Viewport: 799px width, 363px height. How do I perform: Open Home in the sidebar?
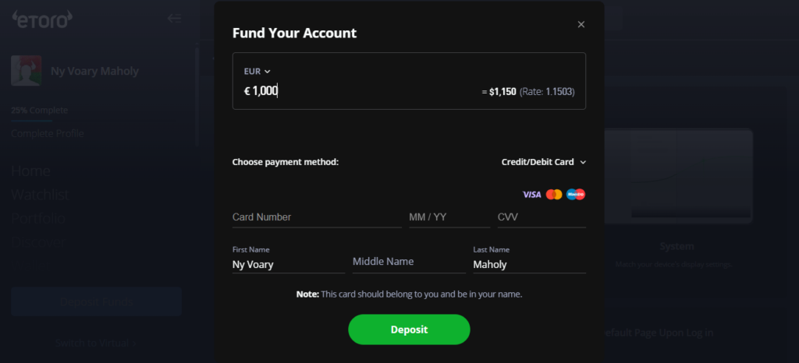click(x=31, y=171)
